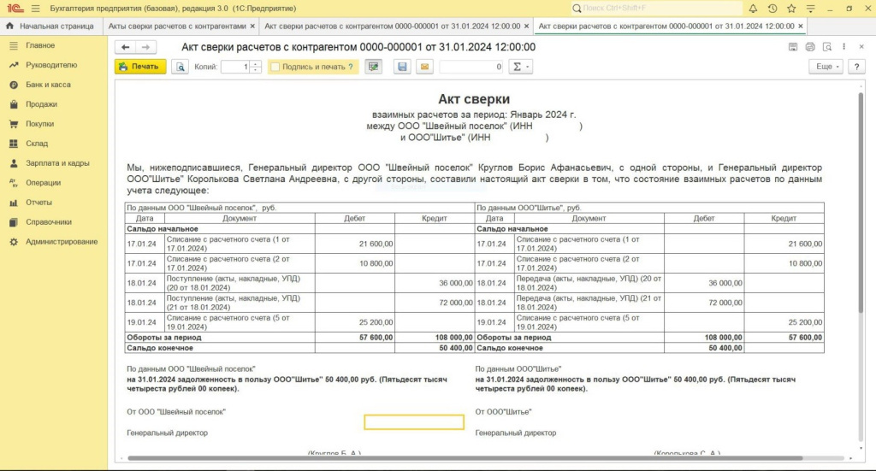Click the yellow Печать button
Image resolution: width=876 pixels, height=471 pixels.
140,67
